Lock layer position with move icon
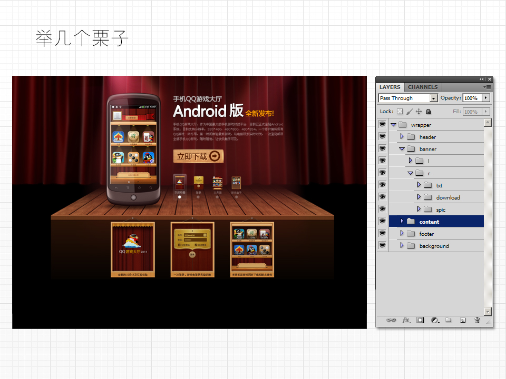506x379 pixels. (x=419, y=112)
